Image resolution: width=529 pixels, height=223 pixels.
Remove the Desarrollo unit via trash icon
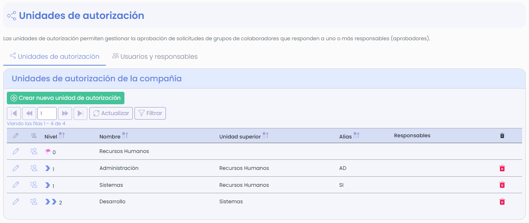pyautogui.click(x=502, y=202)
